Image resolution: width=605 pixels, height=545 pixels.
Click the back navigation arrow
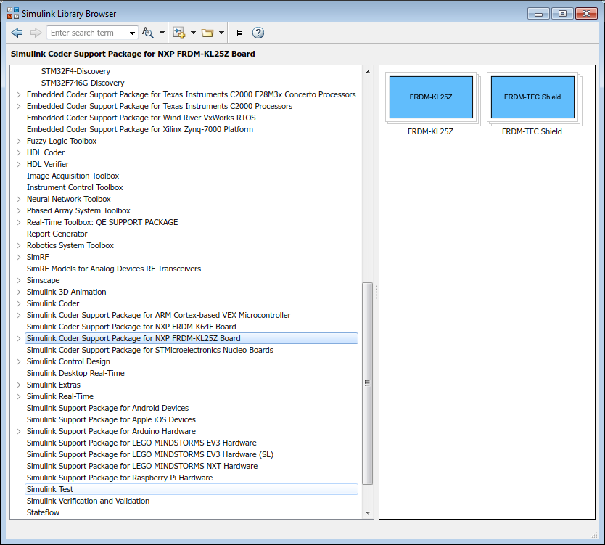click(17, 33)
